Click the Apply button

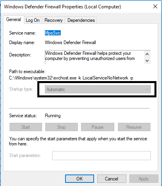click(x=144, y=179)
